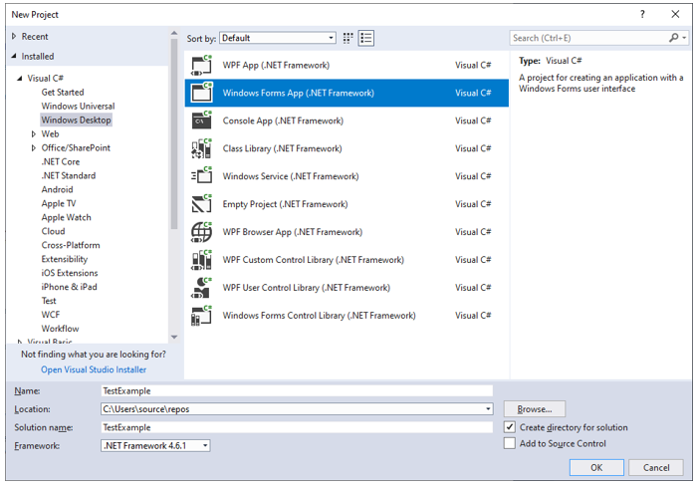Screen dimensions: 696x487
Task: Select Cross-Platform category
Action: coord(71,245)
